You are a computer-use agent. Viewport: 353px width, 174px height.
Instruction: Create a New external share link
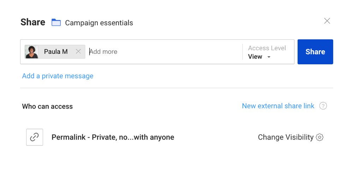[278, 106]
